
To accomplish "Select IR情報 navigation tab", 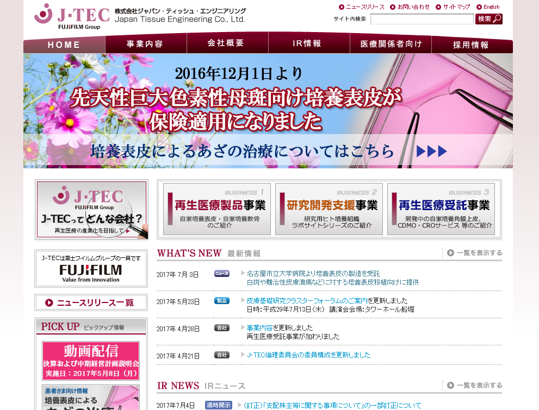I will (309, 43).
